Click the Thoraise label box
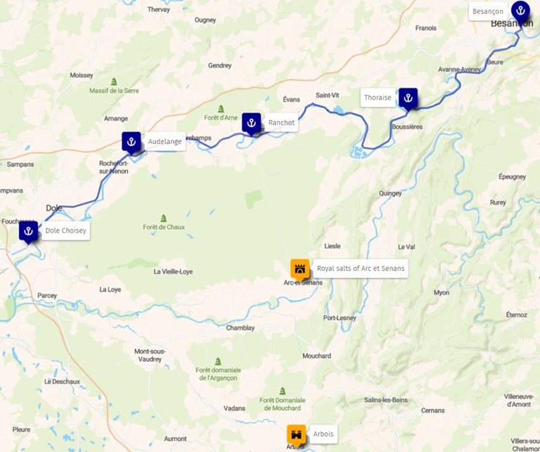Viewport: 540px width, 452px height. point(378,98)
